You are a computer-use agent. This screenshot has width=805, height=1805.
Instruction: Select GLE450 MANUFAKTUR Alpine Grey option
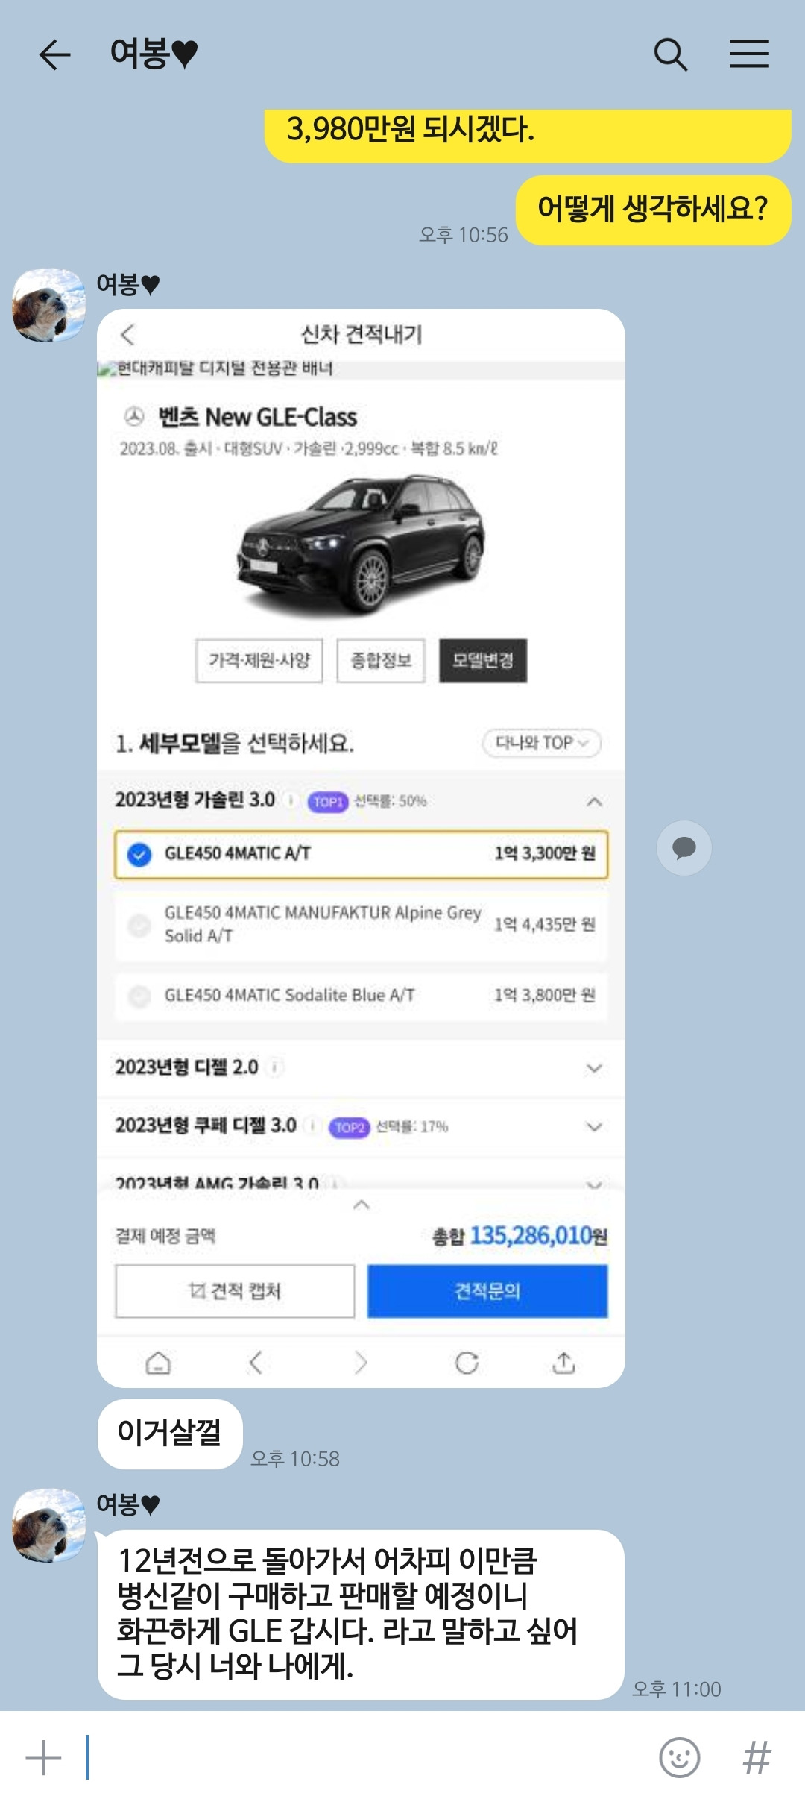tap(361, 924)
